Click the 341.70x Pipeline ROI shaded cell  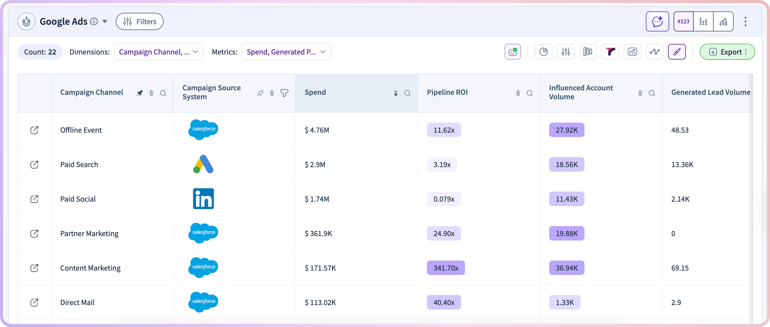click(x=445, y=268)
